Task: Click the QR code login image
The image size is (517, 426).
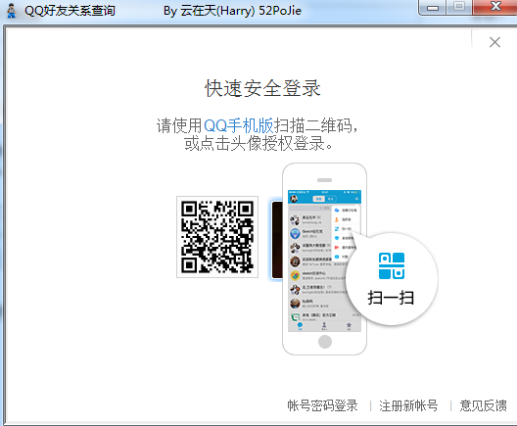Action: (217, 237)
